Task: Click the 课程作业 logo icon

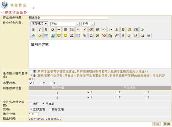Action: tap(4, 5)
